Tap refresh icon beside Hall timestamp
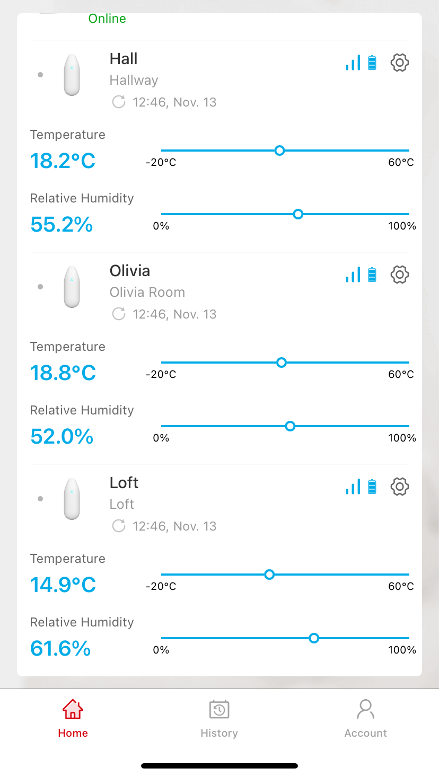The image size is (439, 777). 119,102
